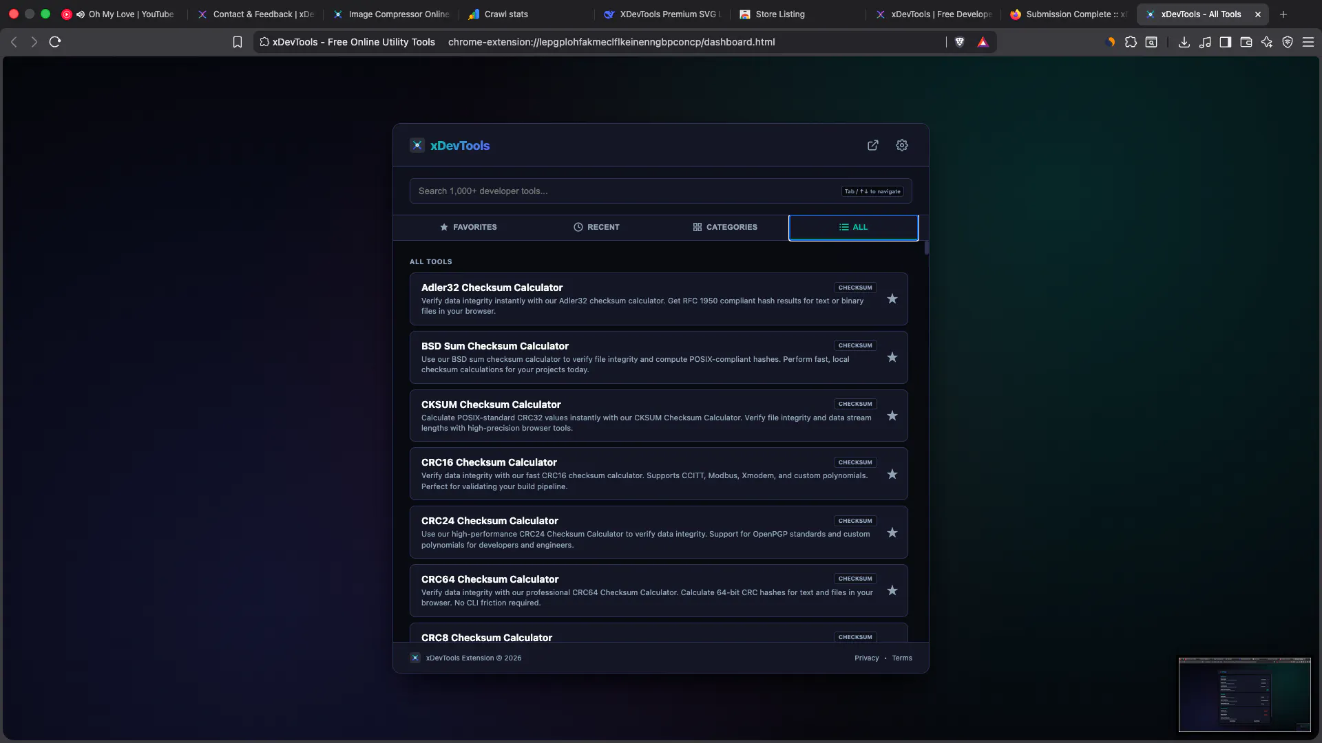Favorite Adler32 Checksum Calculator with its star
1322x743 pixels.
[892, 299]
